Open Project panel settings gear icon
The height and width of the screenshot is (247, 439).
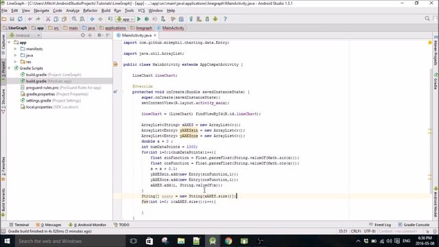(99, 35)
